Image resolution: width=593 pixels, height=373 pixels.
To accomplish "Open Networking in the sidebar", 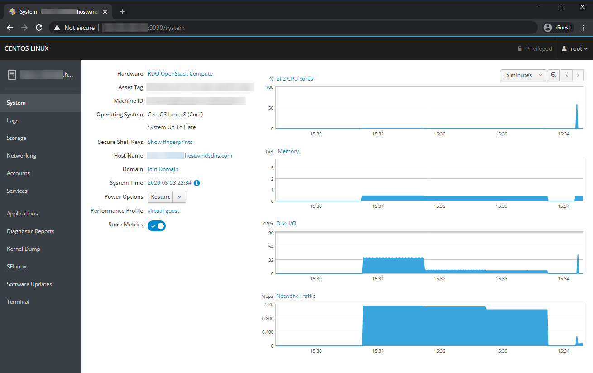I will point(41,156).
